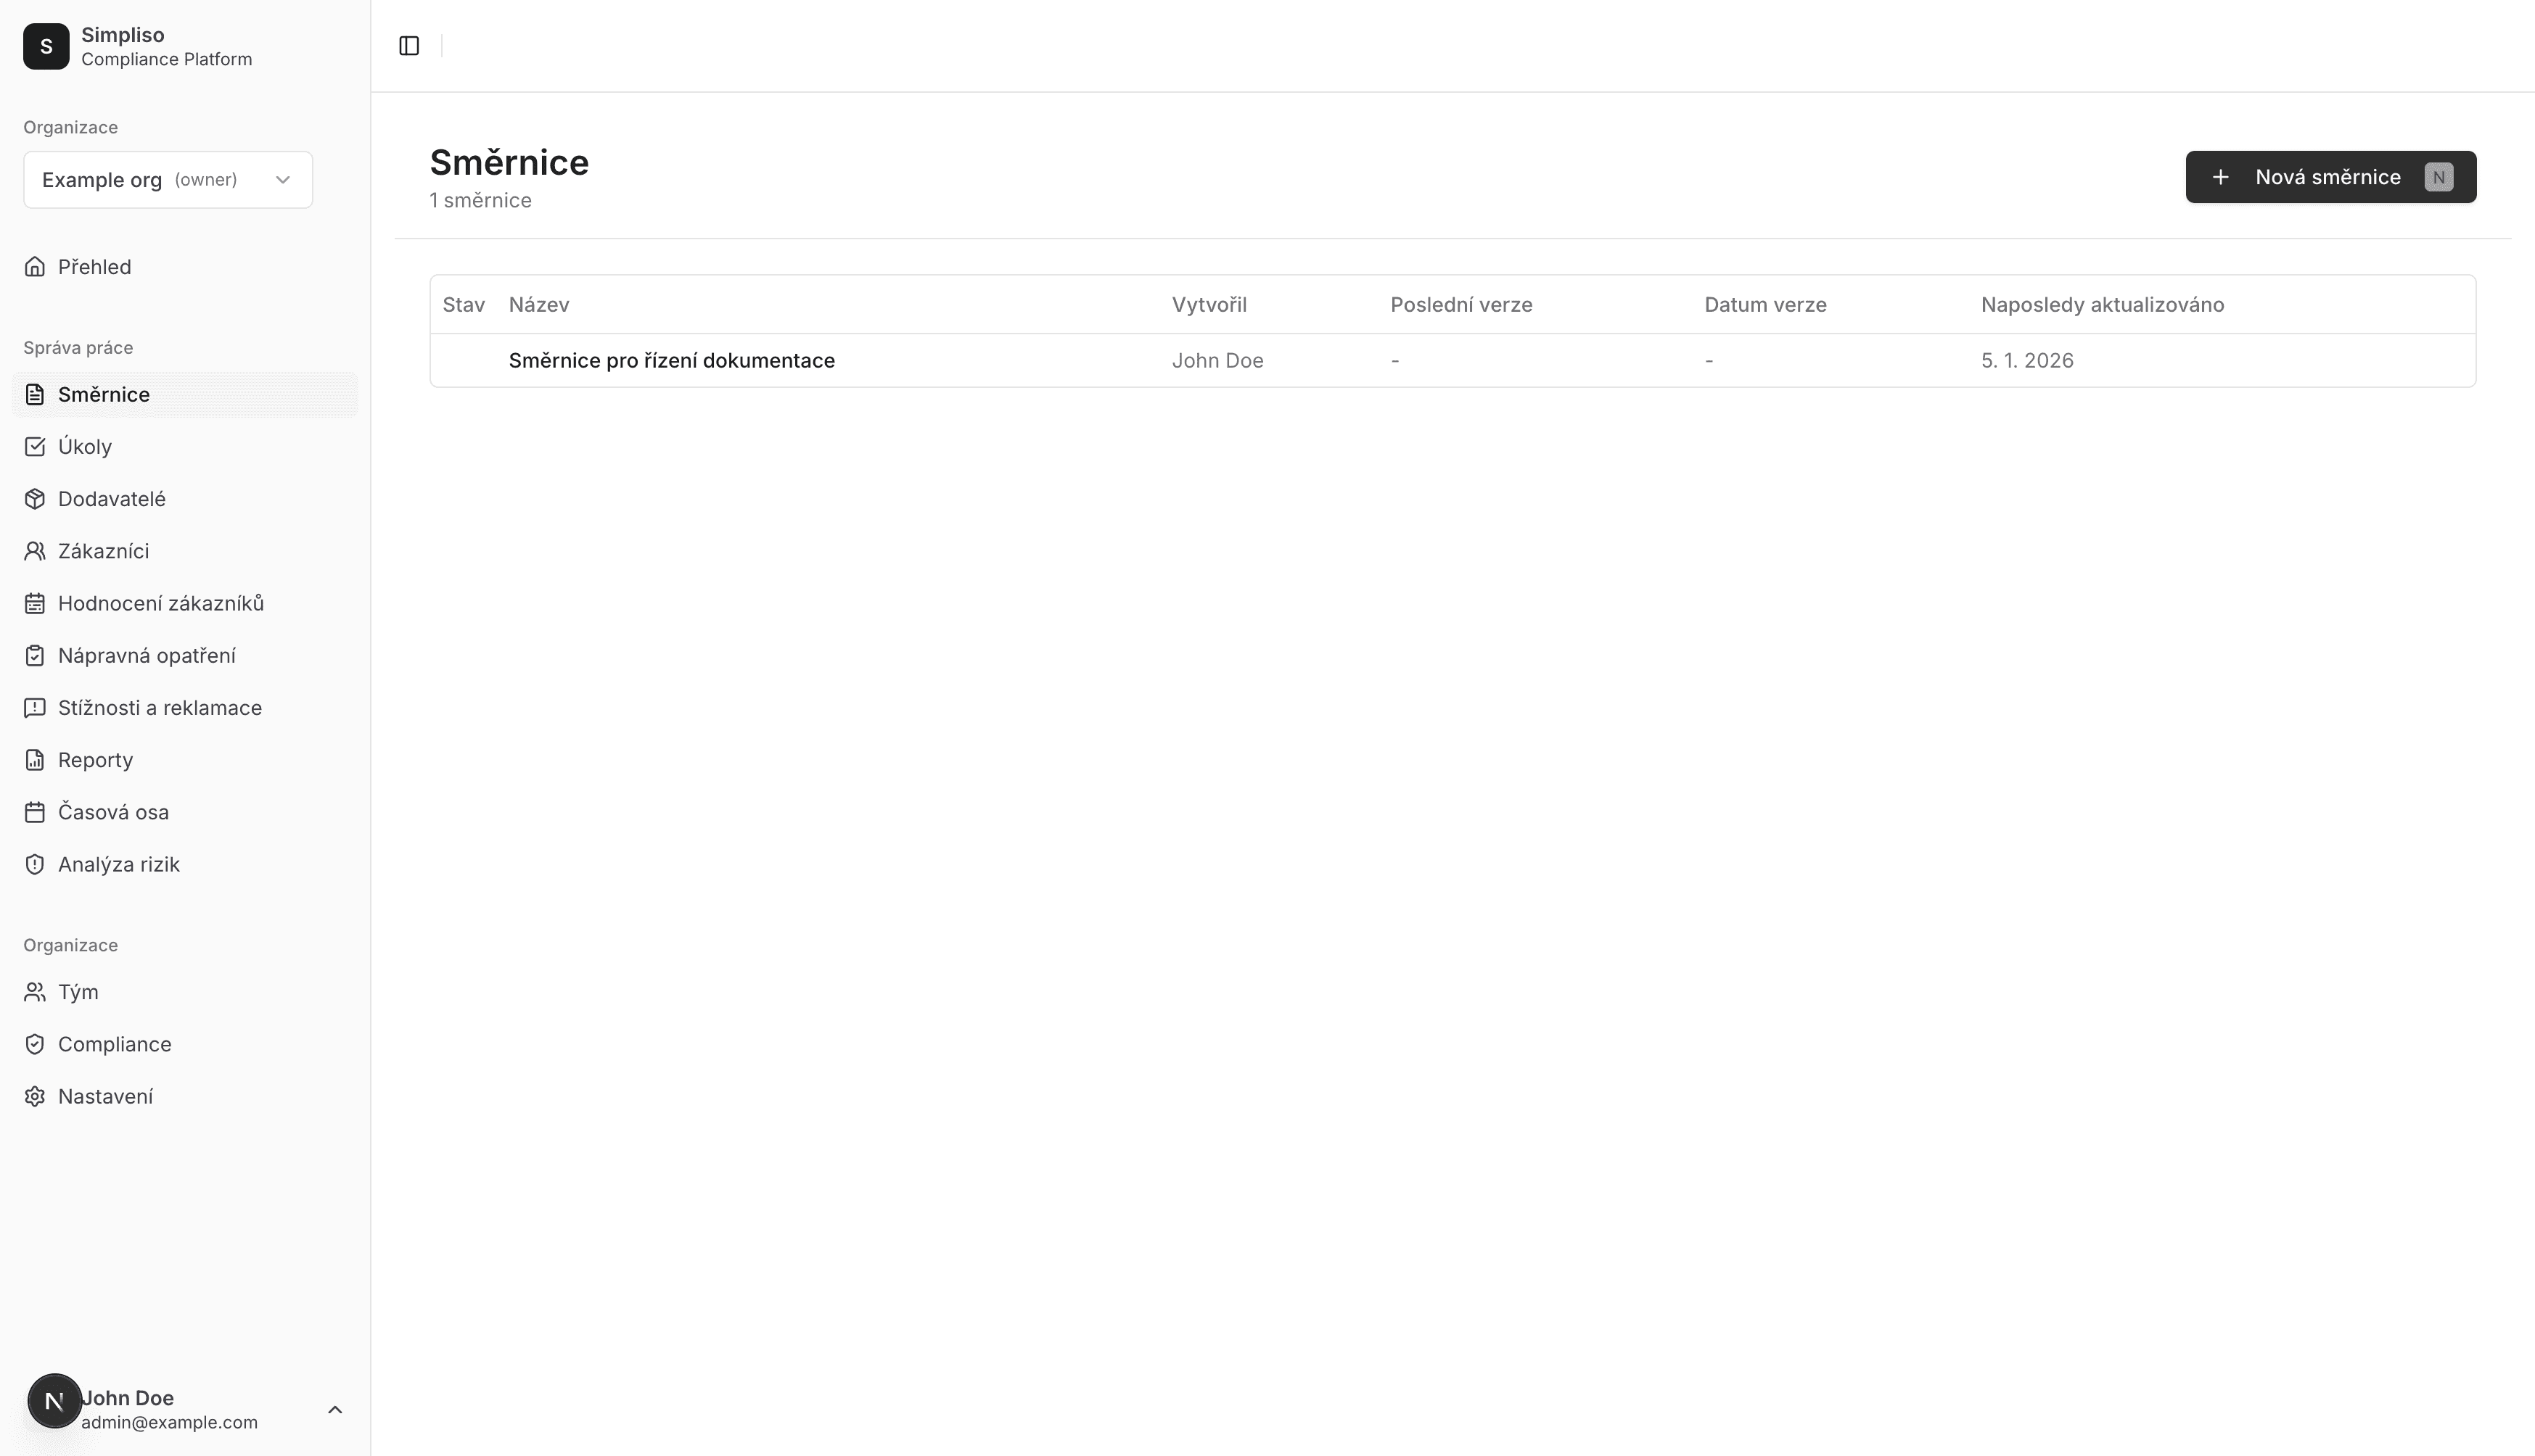
Task: Open Směrnice pro řízení dokumentace row
Action: click(x=671, y=361)
